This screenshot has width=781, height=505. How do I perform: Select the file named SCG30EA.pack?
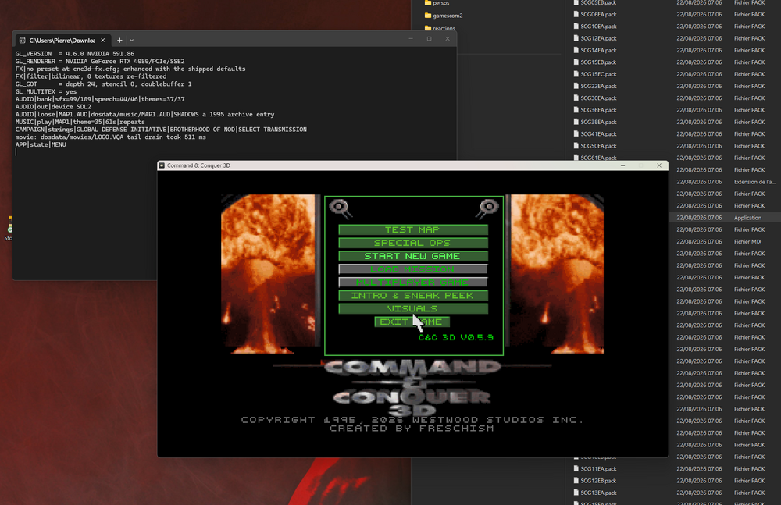coord(598,98)
